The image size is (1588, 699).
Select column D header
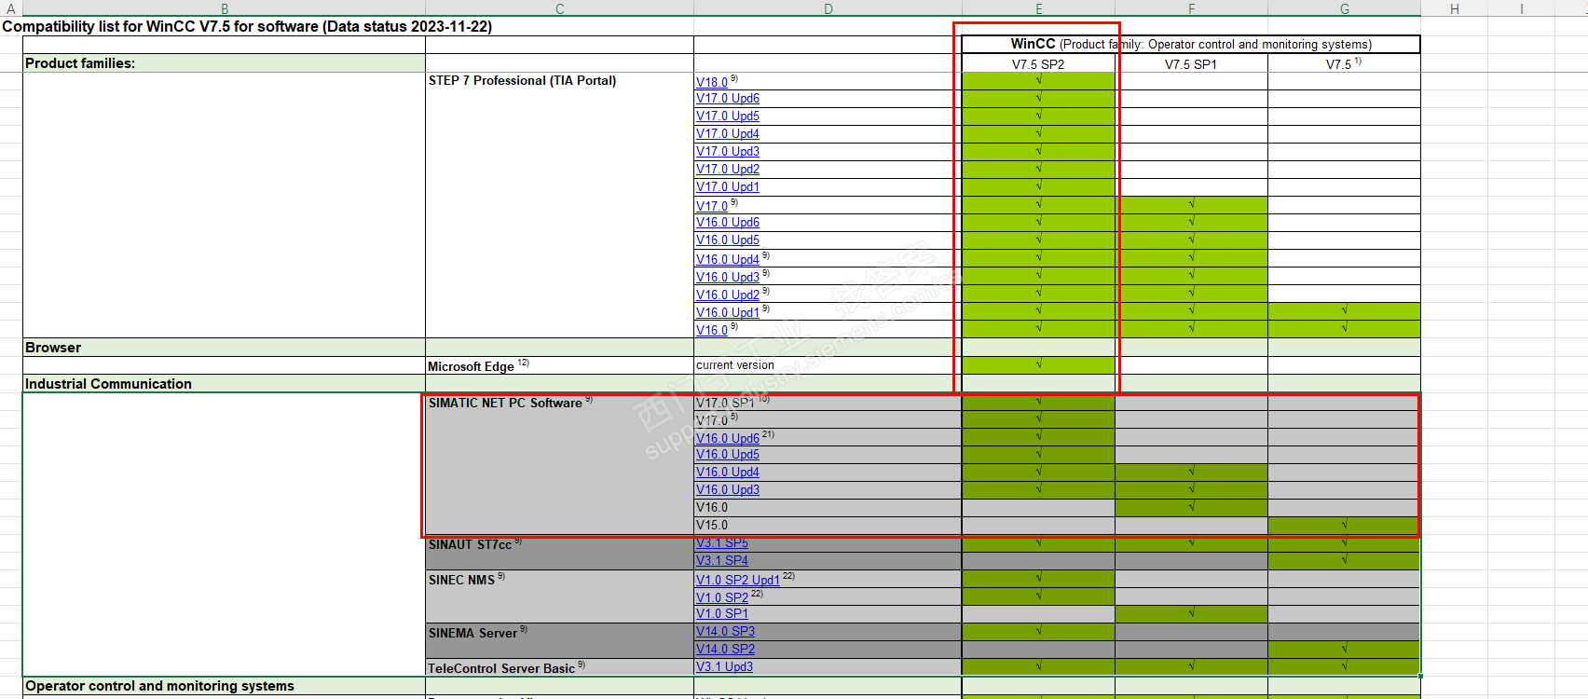tap(828, 8)
